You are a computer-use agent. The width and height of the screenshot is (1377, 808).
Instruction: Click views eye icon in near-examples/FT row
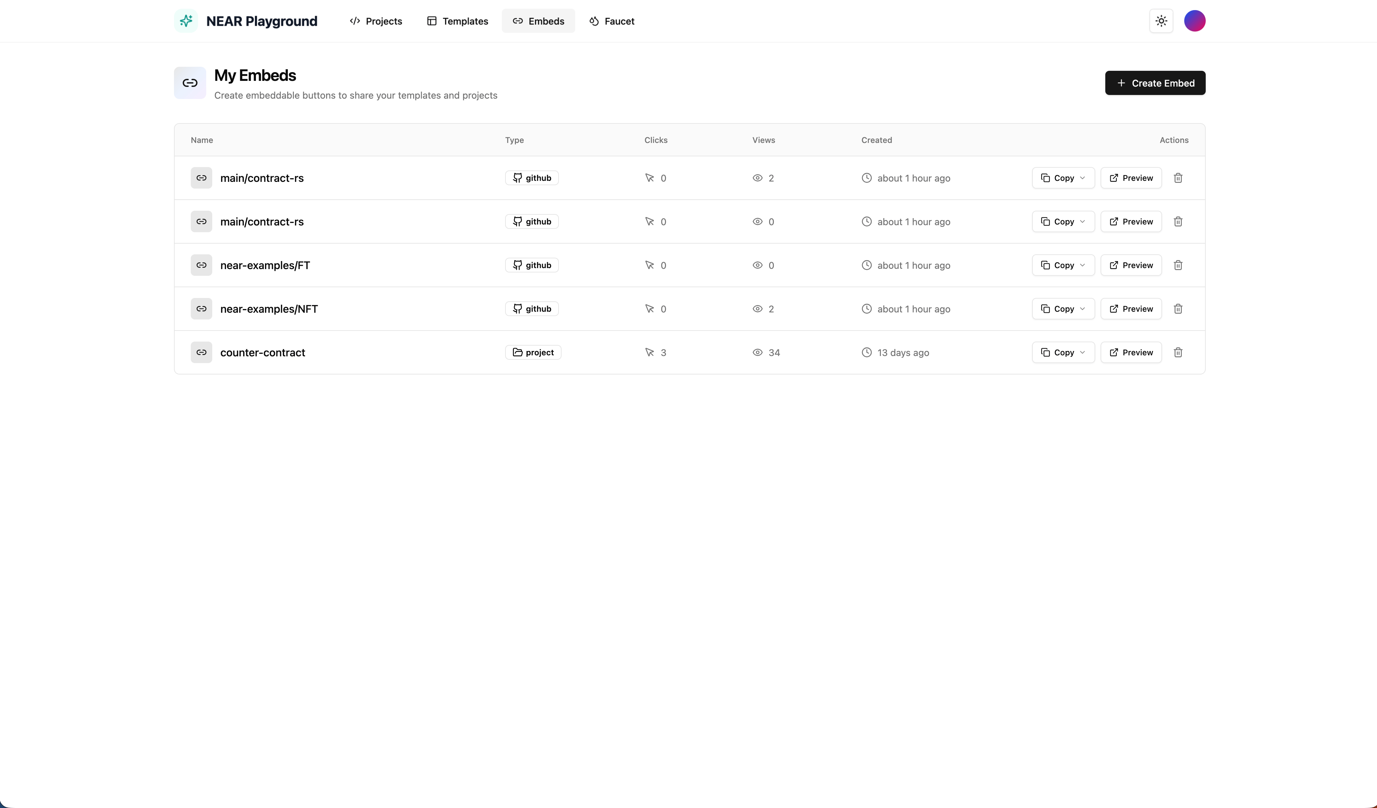pos(757,265)
